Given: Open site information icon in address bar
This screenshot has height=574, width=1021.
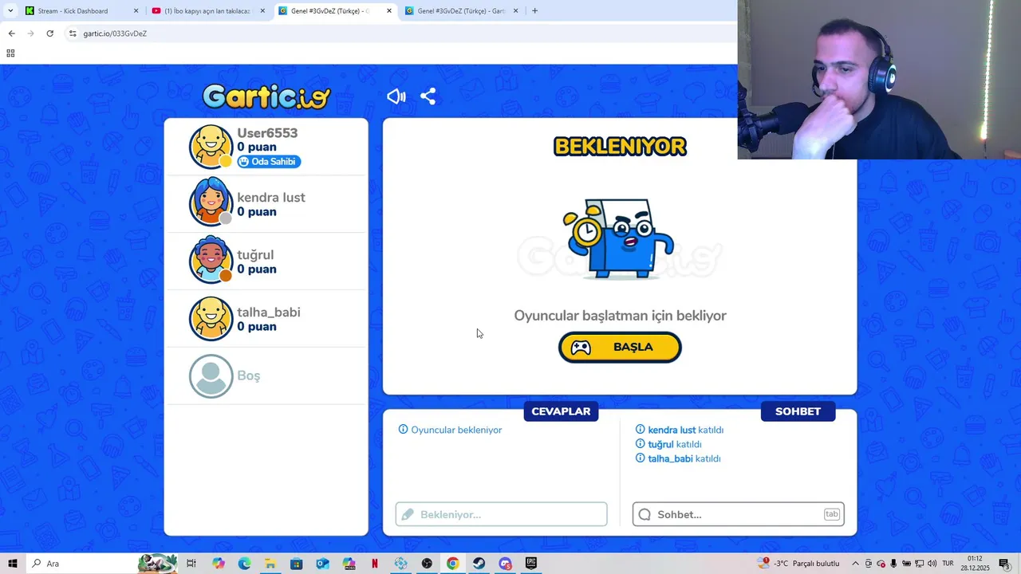Looking at the screenshot, I should click(73, 33).
